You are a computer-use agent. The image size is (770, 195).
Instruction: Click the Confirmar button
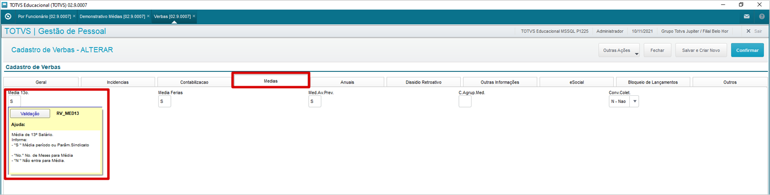(747, 50)
